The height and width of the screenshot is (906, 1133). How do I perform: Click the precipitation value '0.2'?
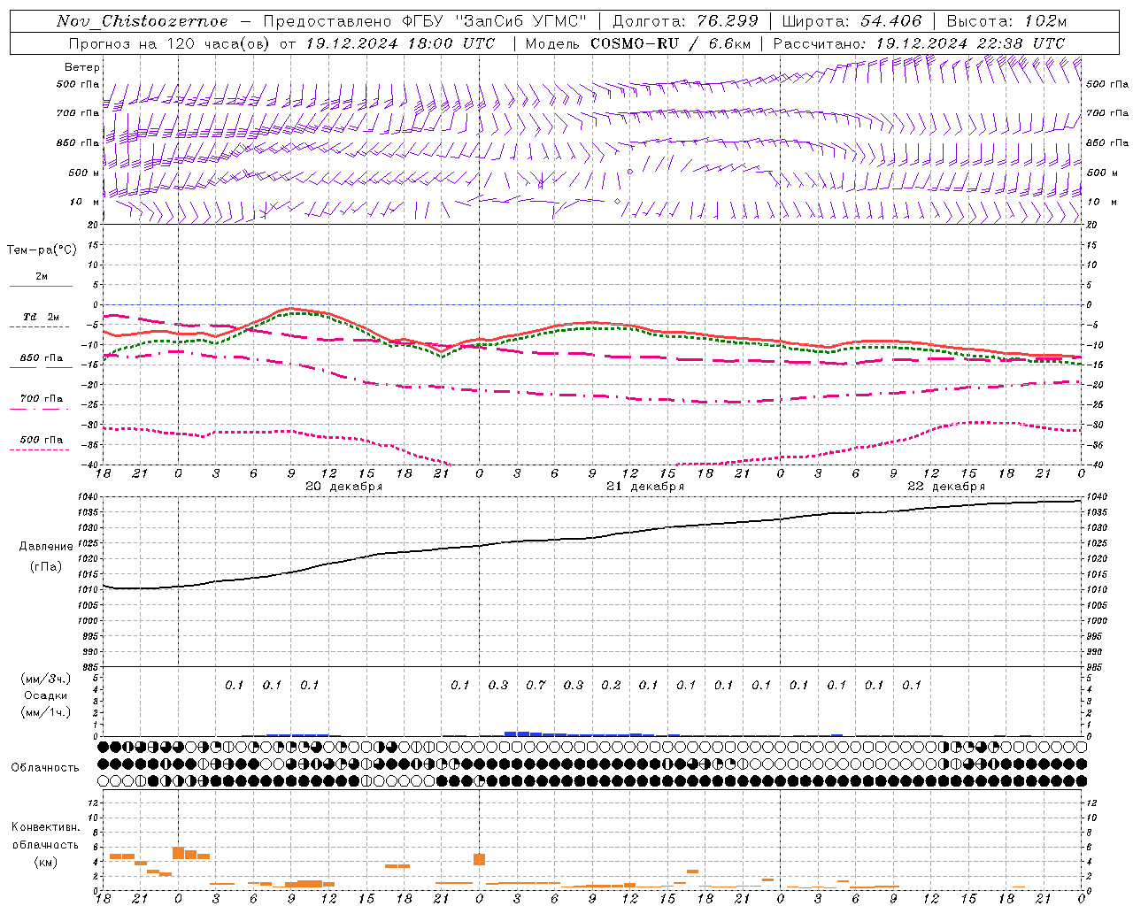coord(611,685)
